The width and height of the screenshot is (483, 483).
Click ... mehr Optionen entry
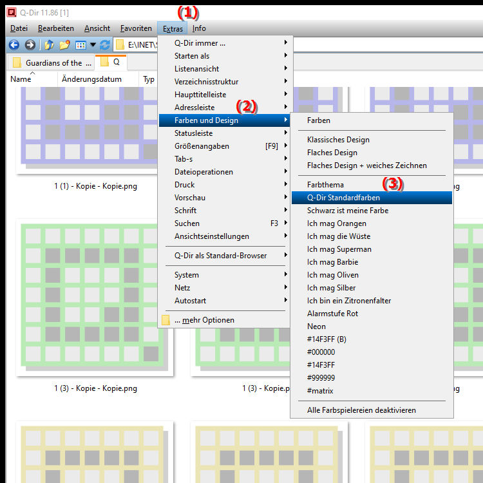(224, 320)
